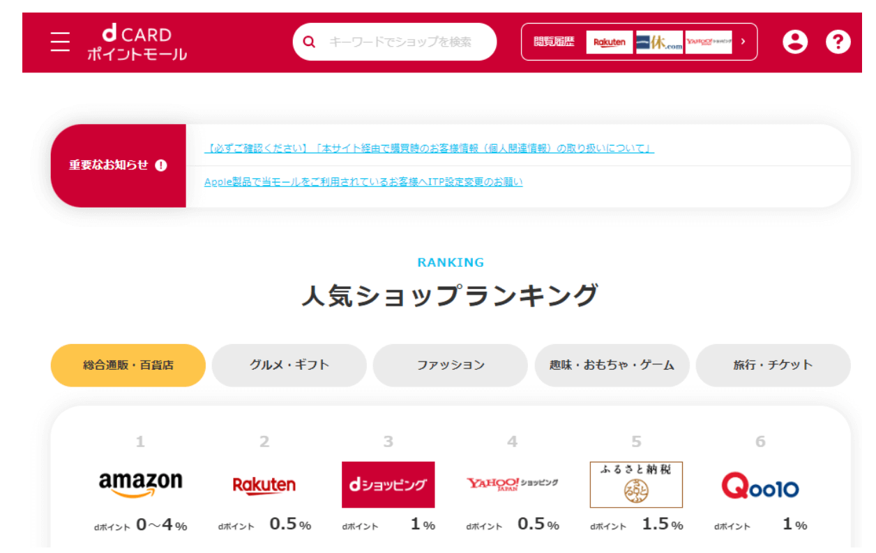This screenshot has width=876, height=553.
Task: Open the user account icon
Action: coord(794,42)
